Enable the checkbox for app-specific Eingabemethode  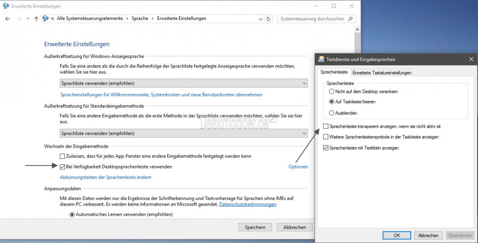pos(63,156)
